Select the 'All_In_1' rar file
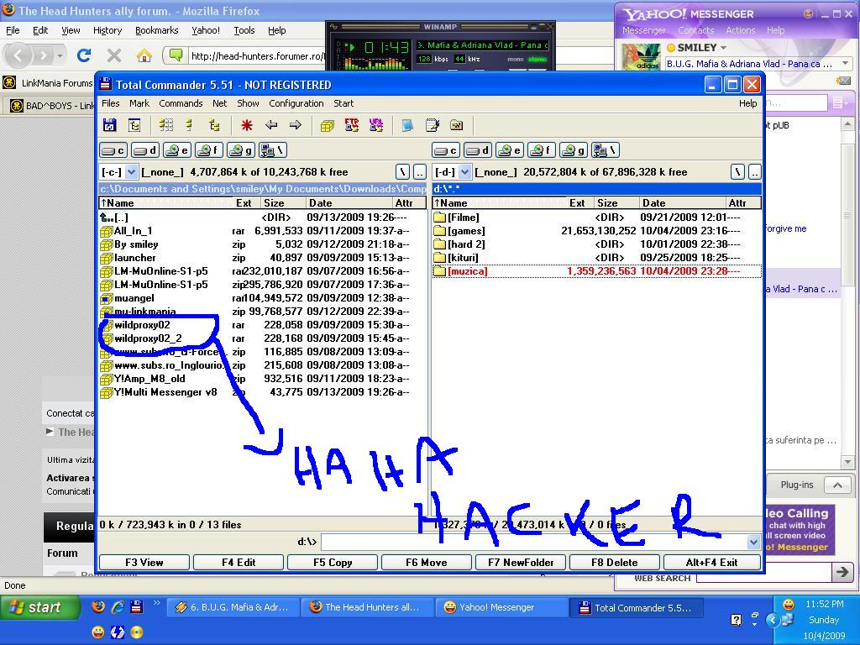The height and width of the screenshot is (645, 860). (x=254, y=231)
